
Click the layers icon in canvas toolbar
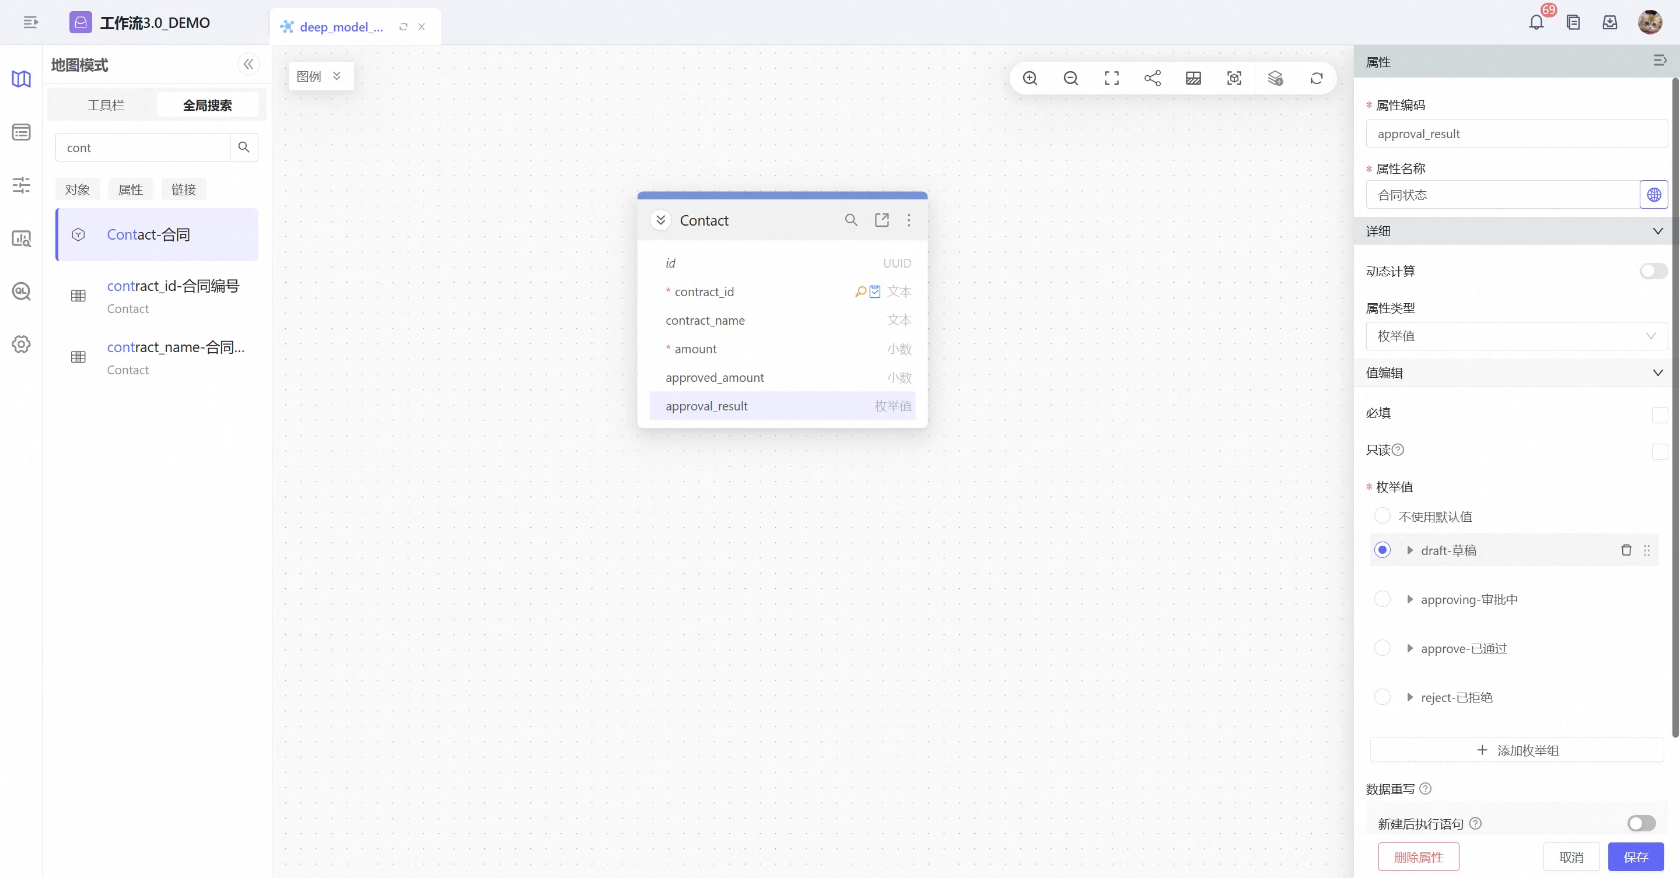1275,78
